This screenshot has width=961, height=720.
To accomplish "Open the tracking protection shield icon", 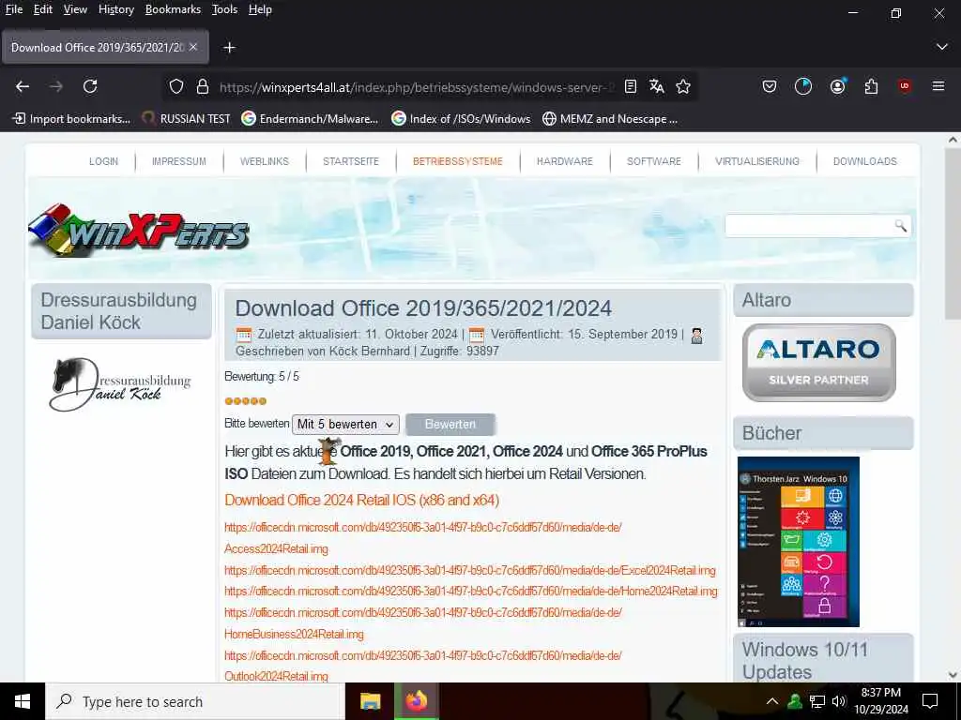I will point(176,87).
